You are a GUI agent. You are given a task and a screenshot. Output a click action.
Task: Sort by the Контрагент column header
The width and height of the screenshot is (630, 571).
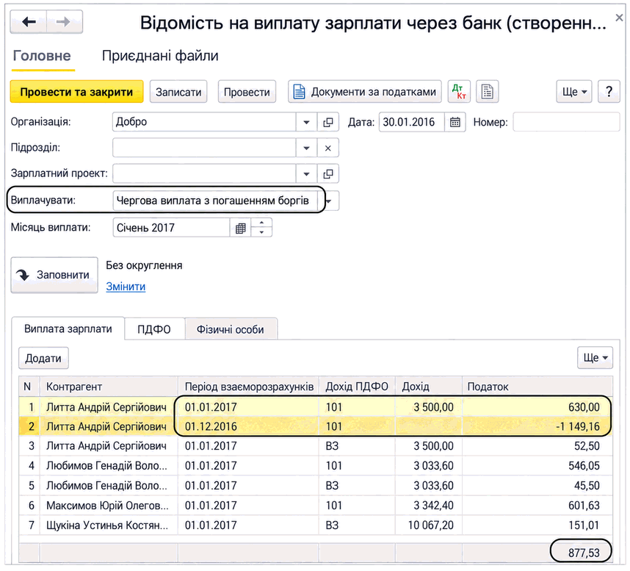pyautogui.click(x=109, y=387)
